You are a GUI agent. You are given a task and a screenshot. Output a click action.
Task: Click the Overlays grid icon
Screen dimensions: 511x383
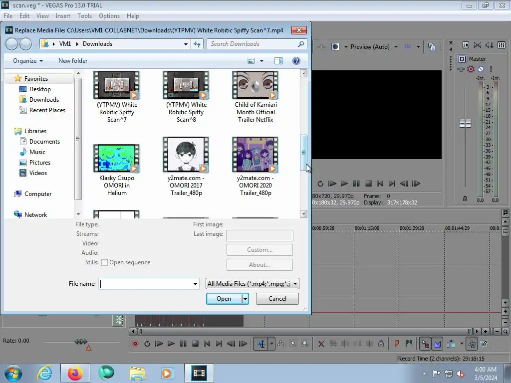(x=407, y=46)
